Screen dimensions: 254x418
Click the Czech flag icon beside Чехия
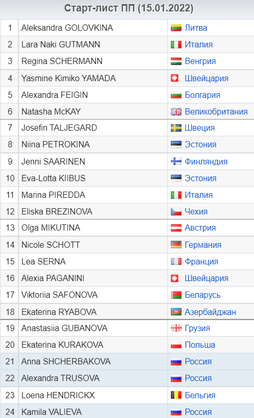(x=176, y=212)
